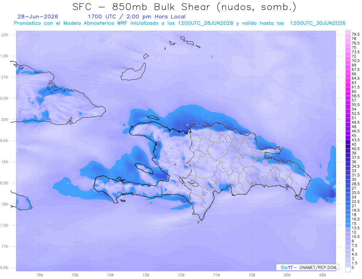The width and height of the screenshot is (362, 279).
Task: Click the initialization time '1200UTC_28JUN2026'
Action: tap(205, 23)
